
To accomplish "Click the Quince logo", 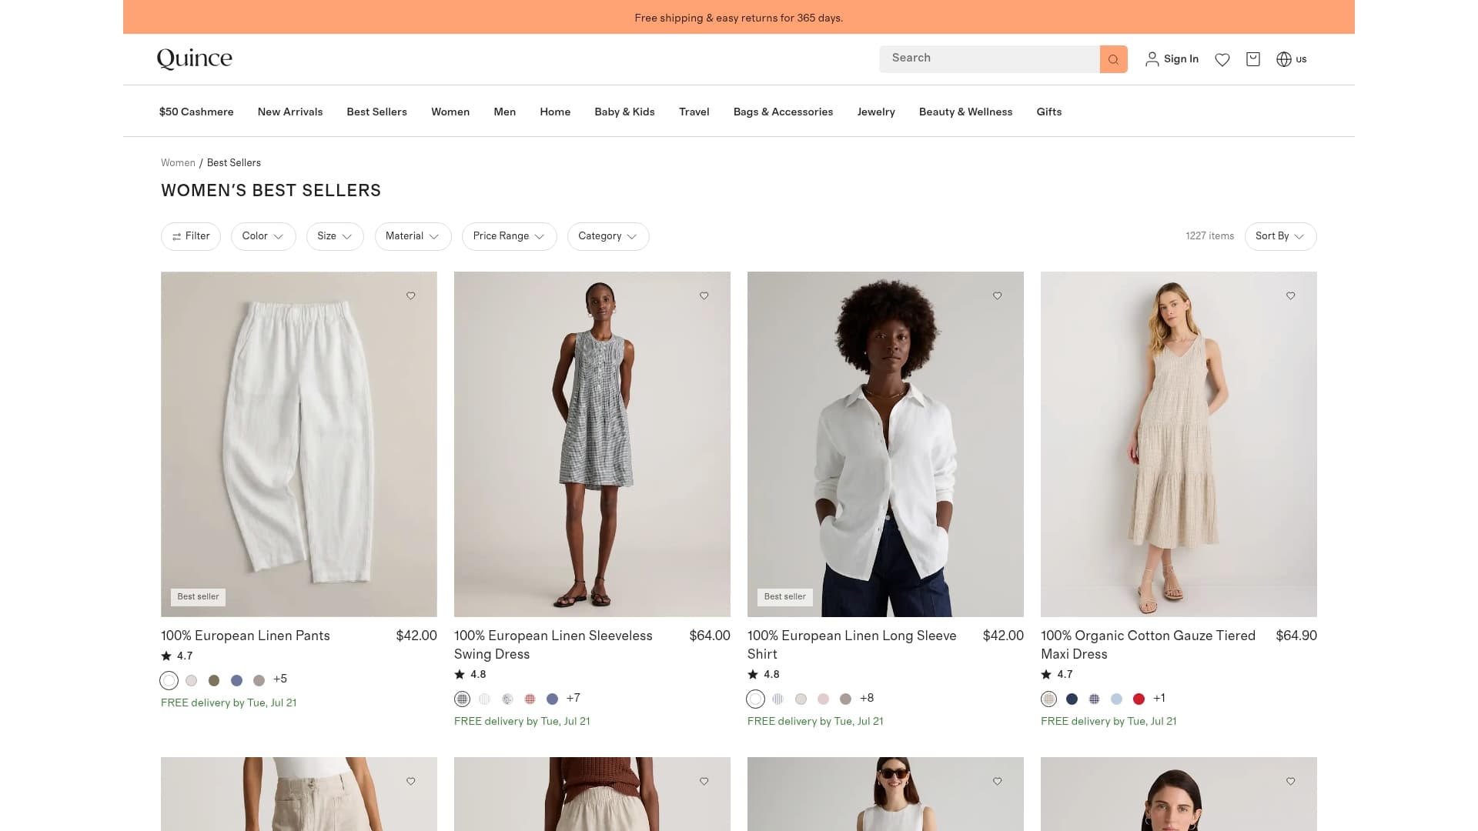I will [x=194, y=58].
